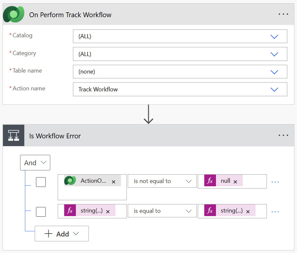Open the 'is not equal to' operator dropdown

click(x=162, y=181)
